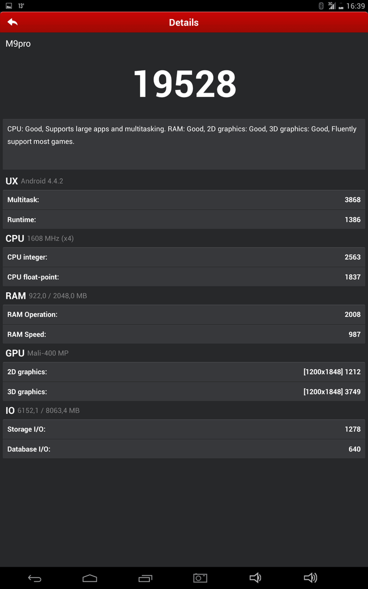The width and height of the screenshot is (368, 589).
Task: Tap Android back navigation icon
Action: tap(34, 578)
